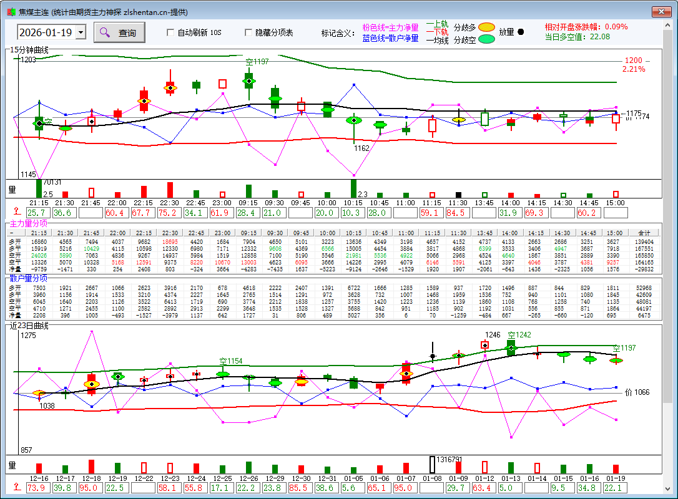Click the 查询 search button
This screenshot has width=678, height=499.
pos(119,32)
